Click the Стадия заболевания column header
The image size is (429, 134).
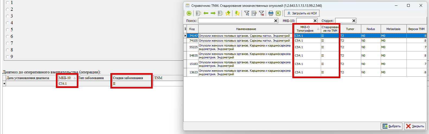click(132, 78)
